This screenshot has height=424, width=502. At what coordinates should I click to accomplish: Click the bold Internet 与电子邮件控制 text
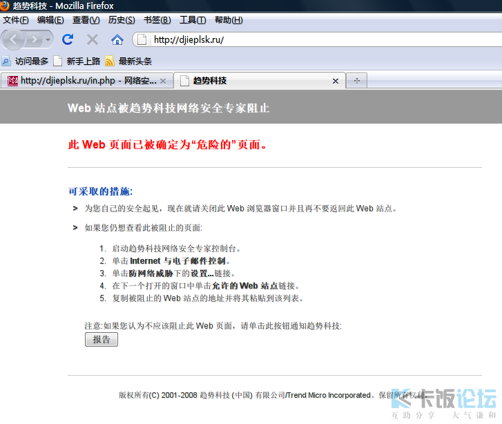tap(178, 261)
